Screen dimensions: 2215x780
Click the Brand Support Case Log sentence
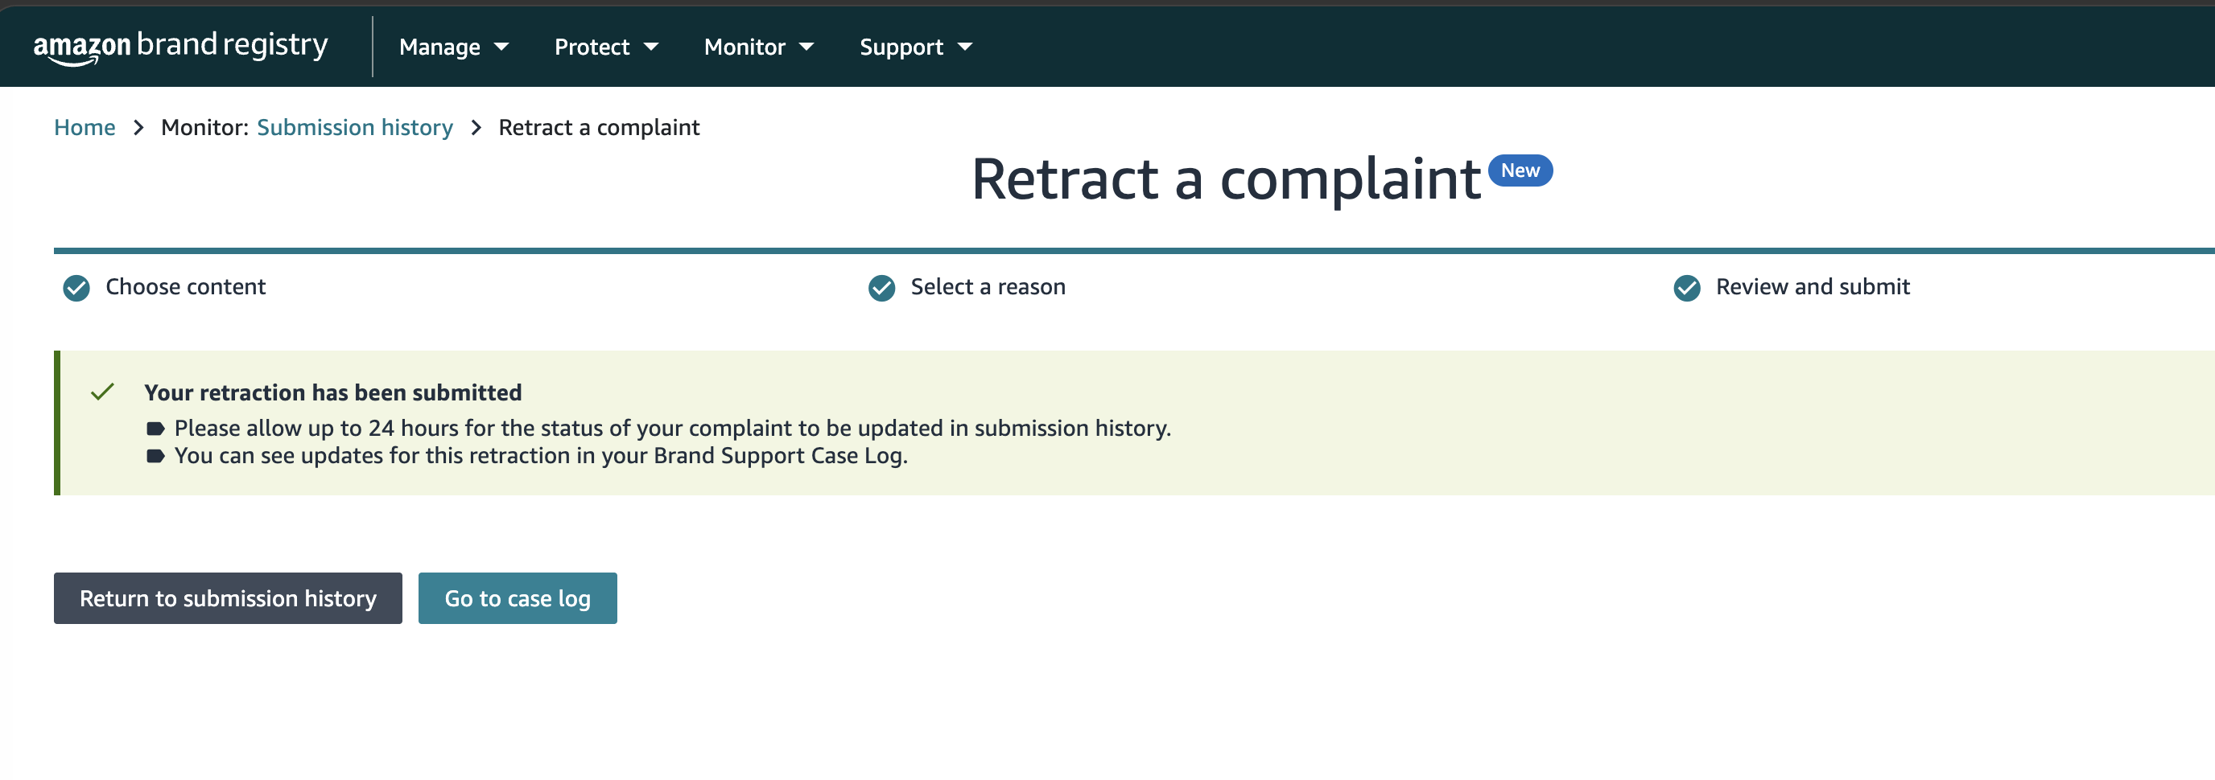[x=541, y=455]
